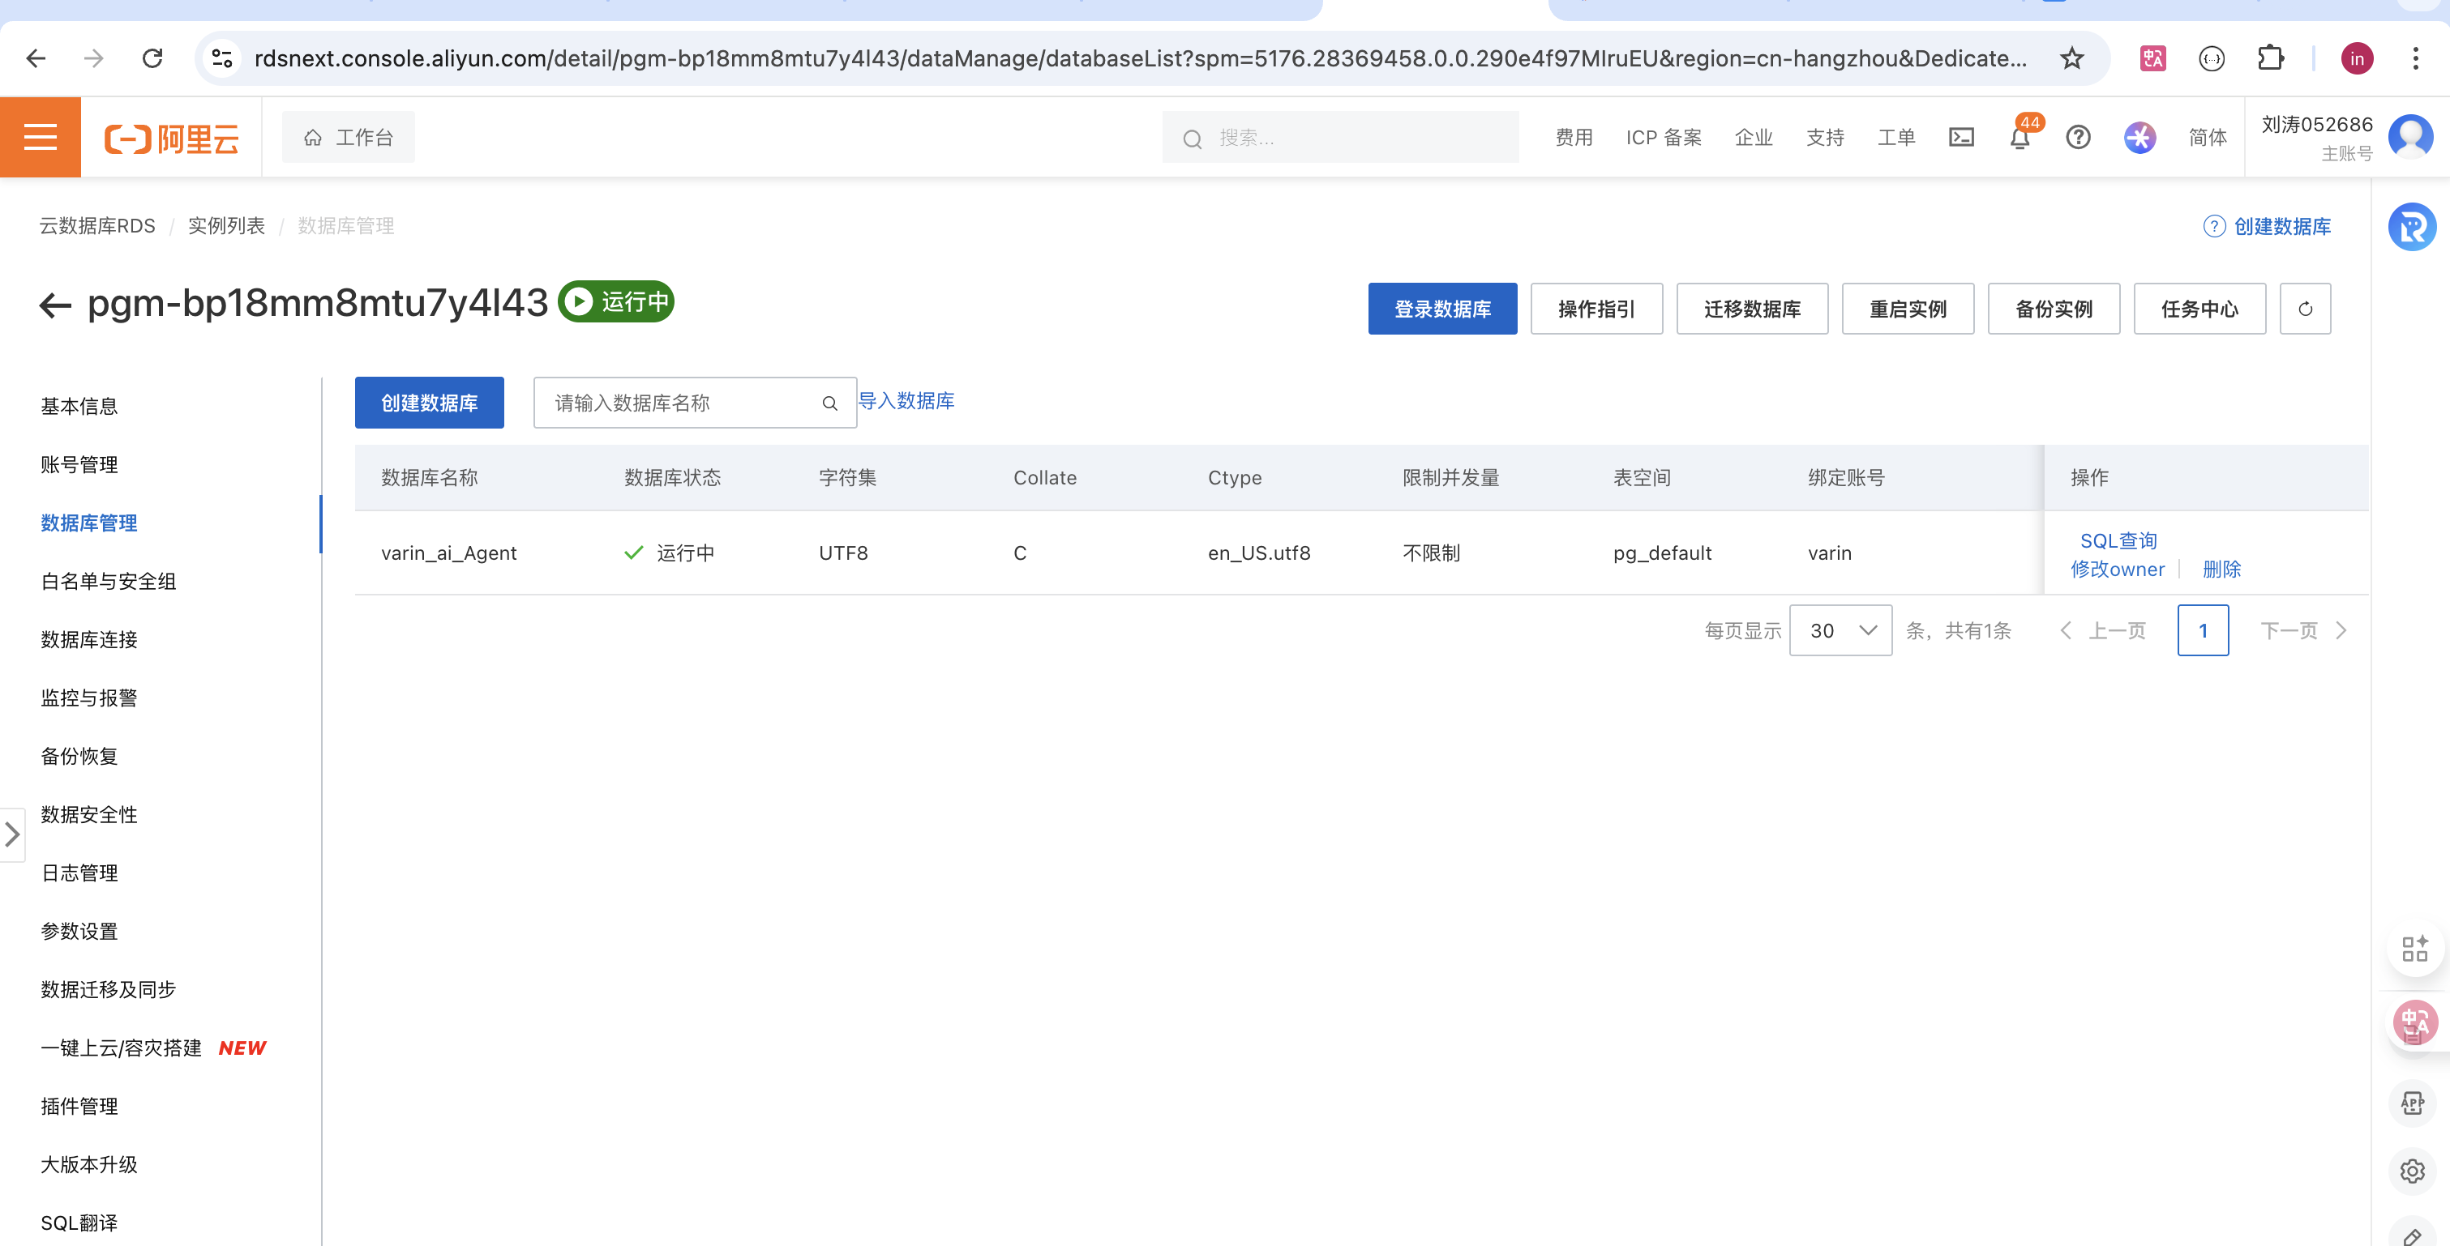
Task: Click the help question mark icon
Action: tap(2078, 138)
